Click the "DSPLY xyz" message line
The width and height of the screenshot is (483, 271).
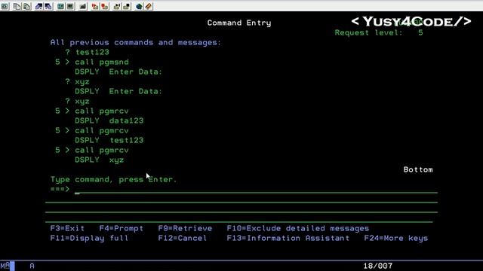pyautogui.click(x=99, y=160)
